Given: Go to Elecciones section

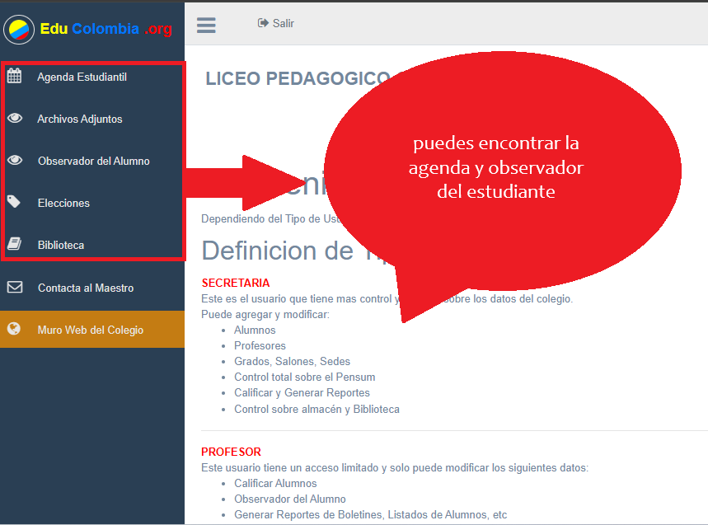Looking at the screenshot, I should click(63, 203).
